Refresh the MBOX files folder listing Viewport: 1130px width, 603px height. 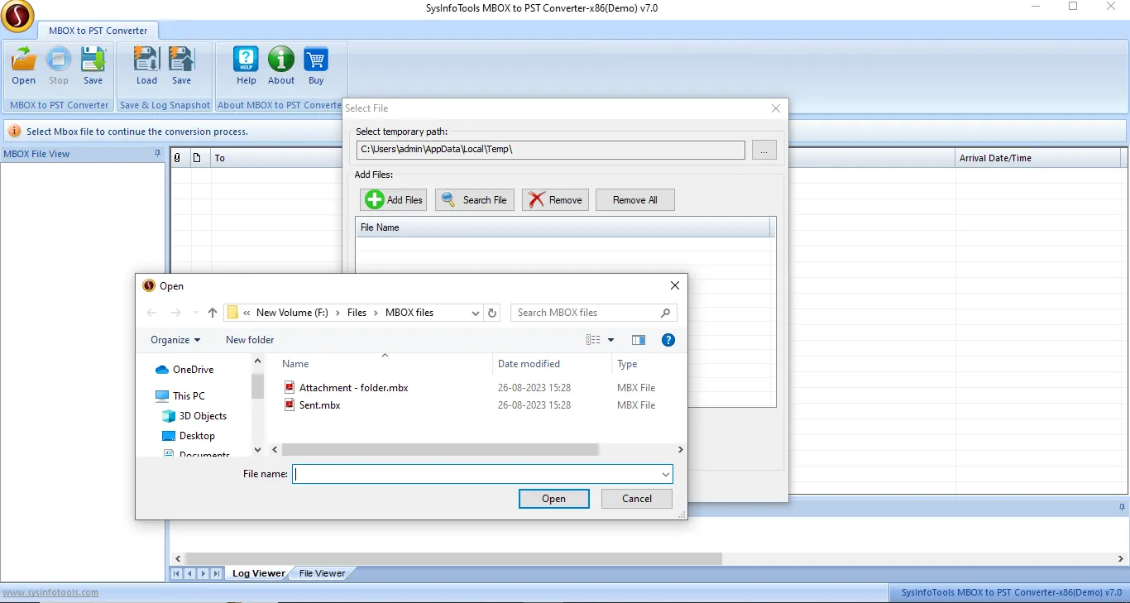[x=492, y=313]
